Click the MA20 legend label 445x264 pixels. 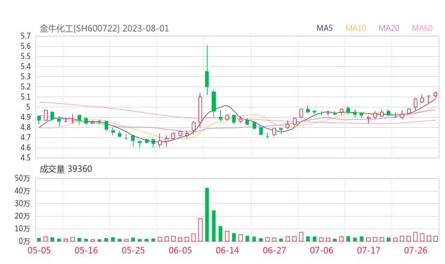[x=389, y=28]
